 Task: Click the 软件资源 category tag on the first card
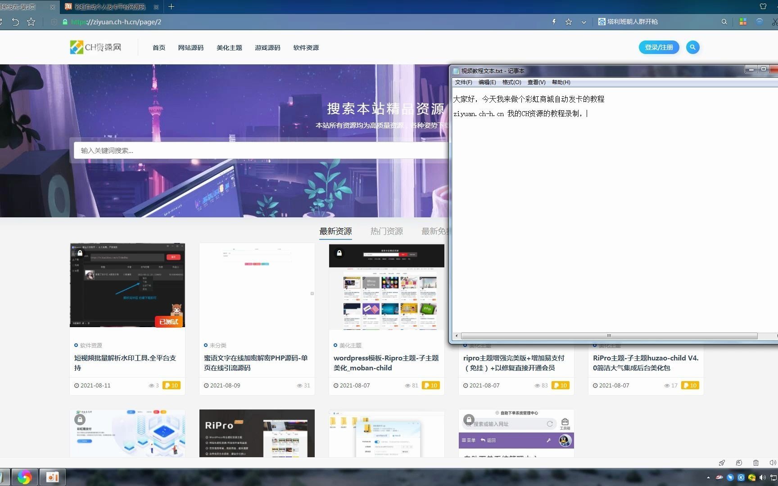[x=91, y=345]
